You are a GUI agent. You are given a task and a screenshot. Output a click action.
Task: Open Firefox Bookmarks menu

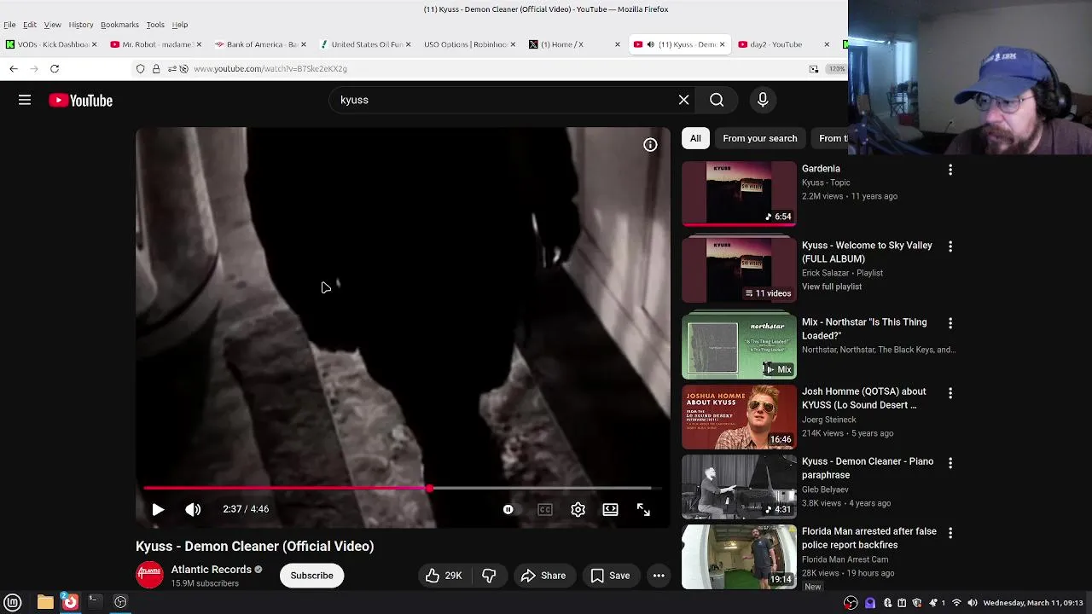click(119, 25)
